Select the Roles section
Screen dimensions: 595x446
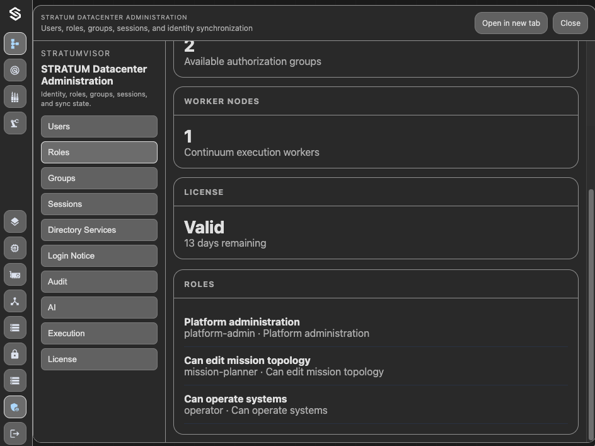99,152
